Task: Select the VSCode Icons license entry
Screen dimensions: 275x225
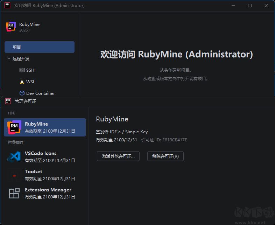Action: [x=45, y=157]
